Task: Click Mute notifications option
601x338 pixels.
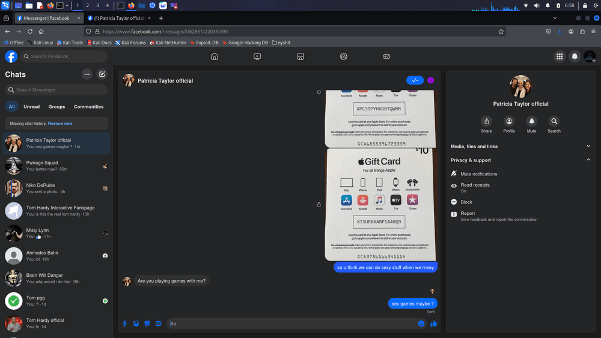Action: (520, 174)
